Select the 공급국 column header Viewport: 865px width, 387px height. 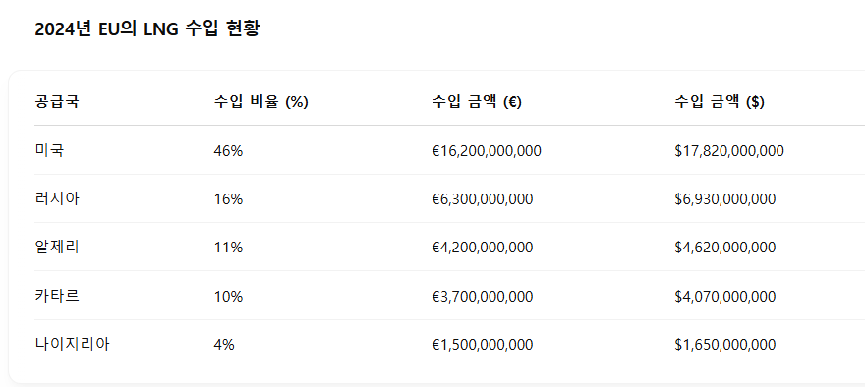(x=57, y=102)
